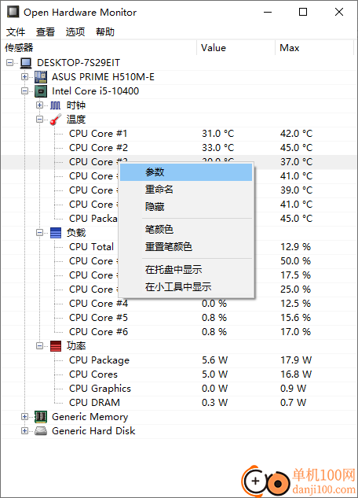This screenshot has height=498, width=358.
Task: Open the 查看 menu
Action: [x=46, y=31]
